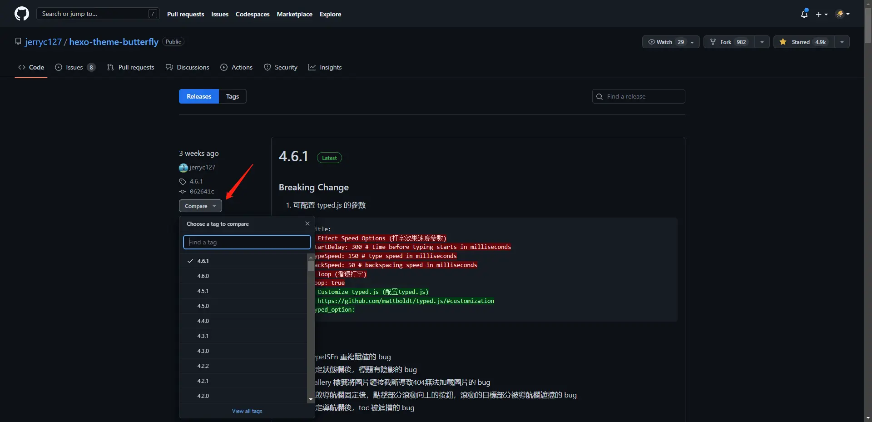This screenshot has width=872, height=422.
Task: Select checked tag 4.6.1 in list
Action: tap(243, 261)
